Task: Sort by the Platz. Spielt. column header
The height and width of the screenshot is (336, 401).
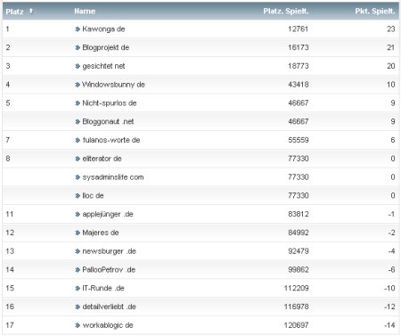Action: click(286, 12)
